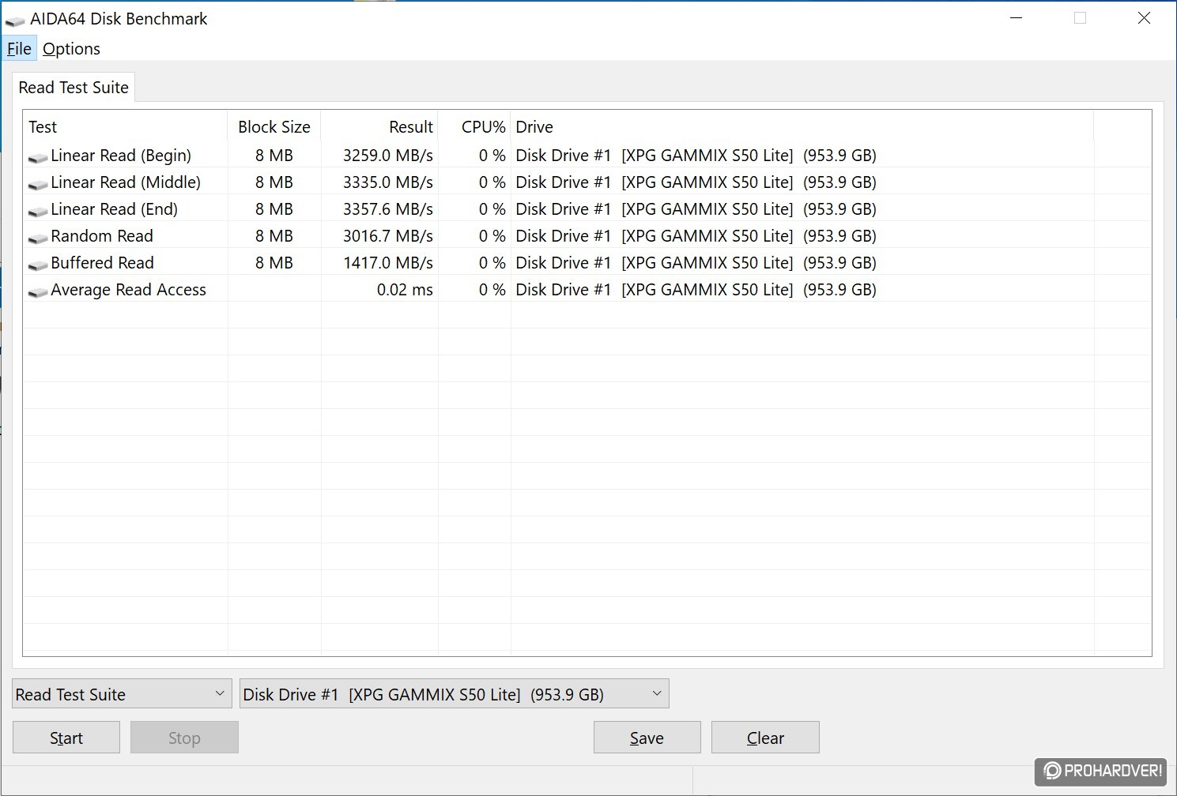Click the drive icon beside Linear Read (Begin)
Viewport: 1177px width, 796px height.
38,158
